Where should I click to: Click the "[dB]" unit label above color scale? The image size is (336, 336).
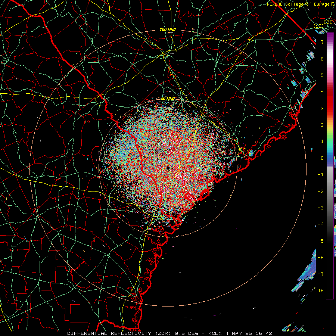pos(319,26)
